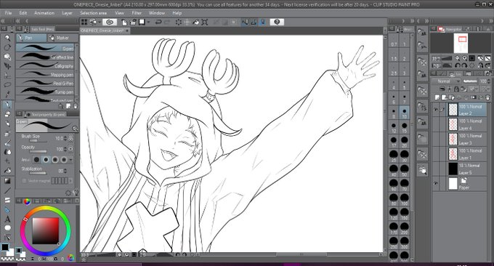Select the third anti-aliasing option
Screen dimensions: 494x266
pos(55,160)
